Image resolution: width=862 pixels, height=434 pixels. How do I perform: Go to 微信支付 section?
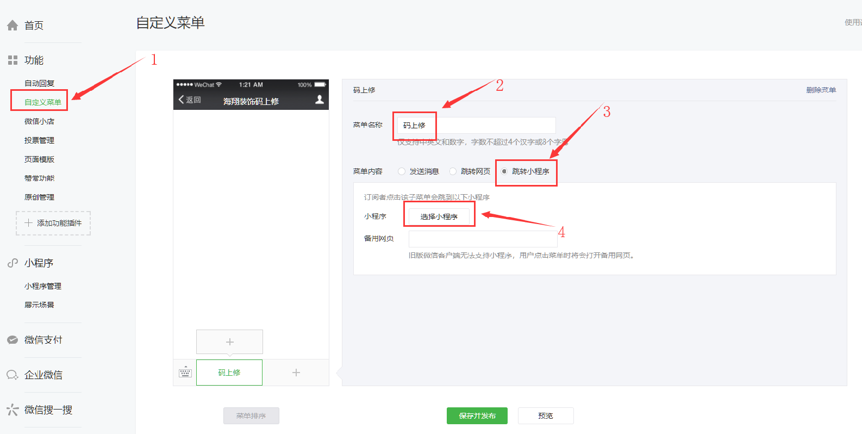coord(43,340)
